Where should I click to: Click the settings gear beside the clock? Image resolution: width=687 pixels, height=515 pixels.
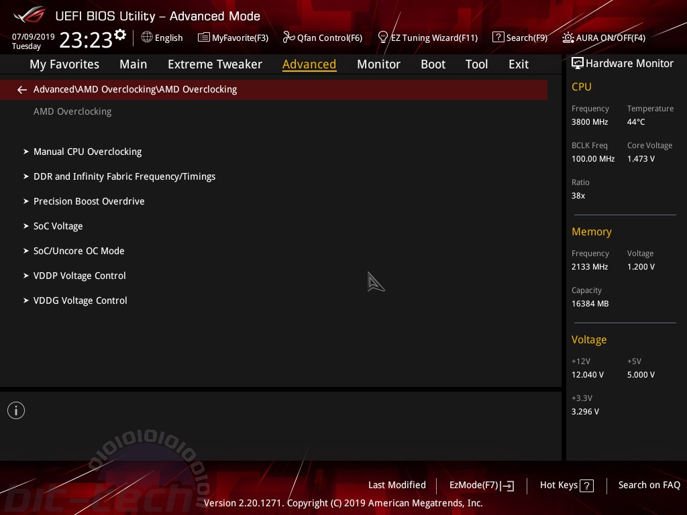tap(120, 34)
